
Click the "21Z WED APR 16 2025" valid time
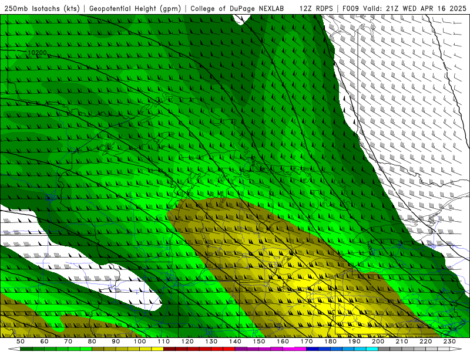[427, 9]
